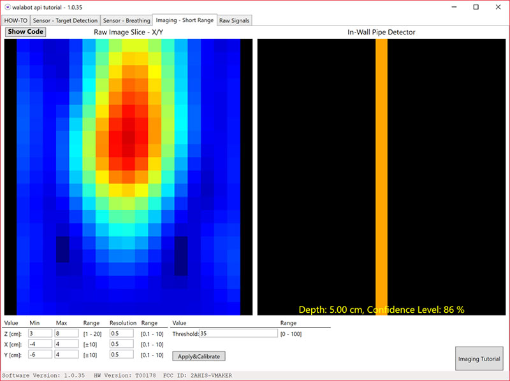Screen dimensions: 510x381
Task: Click the X Min input field
Action: (38, 344)
